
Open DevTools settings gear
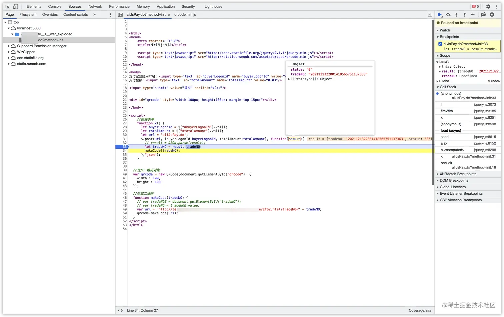click(x=488, y=6)
